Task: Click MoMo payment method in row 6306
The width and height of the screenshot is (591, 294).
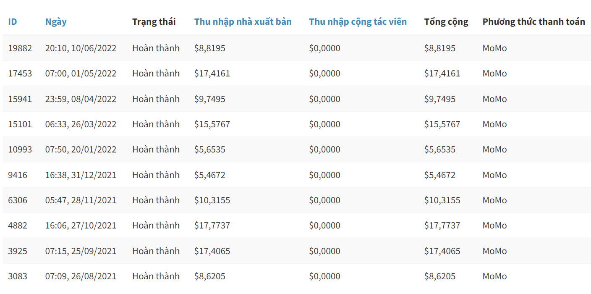Action: pyautogui.click(x=494, y=200)
